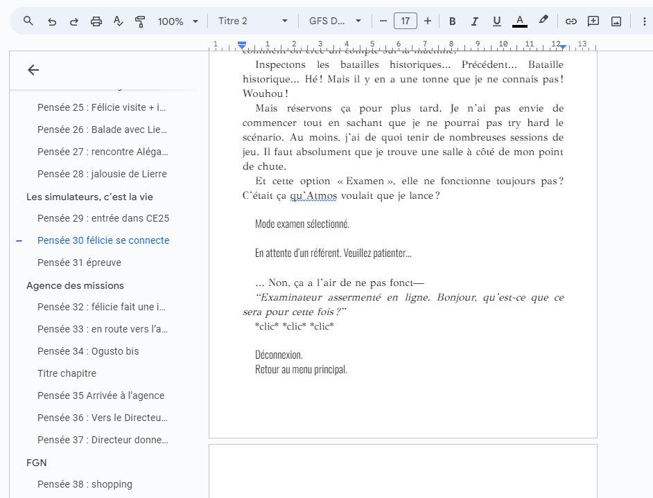Screen dimensions: 653x498
Task: Toggle bold formatting
Action: point(452,21)
